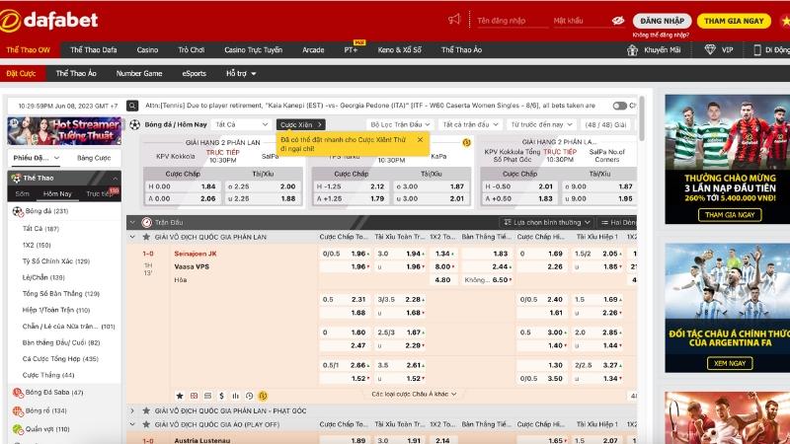The image size is (790, 444).
Task: Switch to the Hôm Nay tab
Action: point(57,193)
